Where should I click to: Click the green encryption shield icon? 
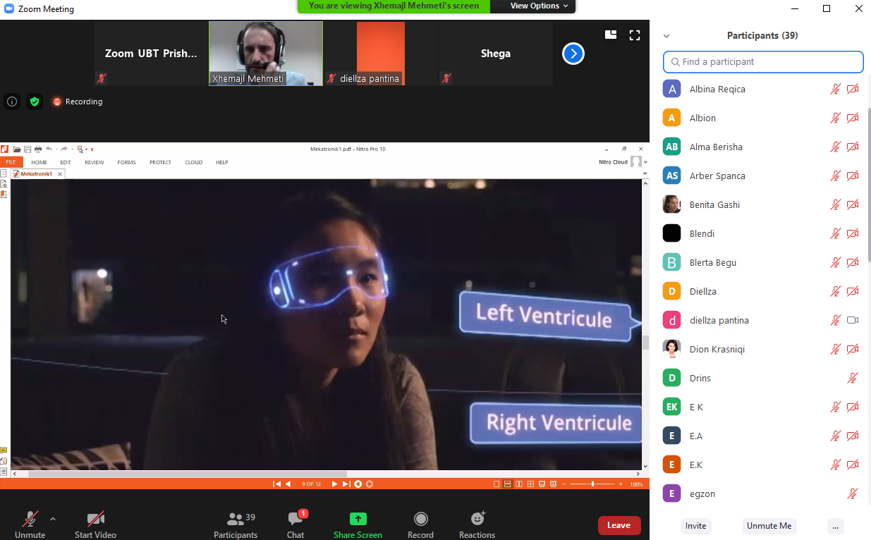[34, 102]
